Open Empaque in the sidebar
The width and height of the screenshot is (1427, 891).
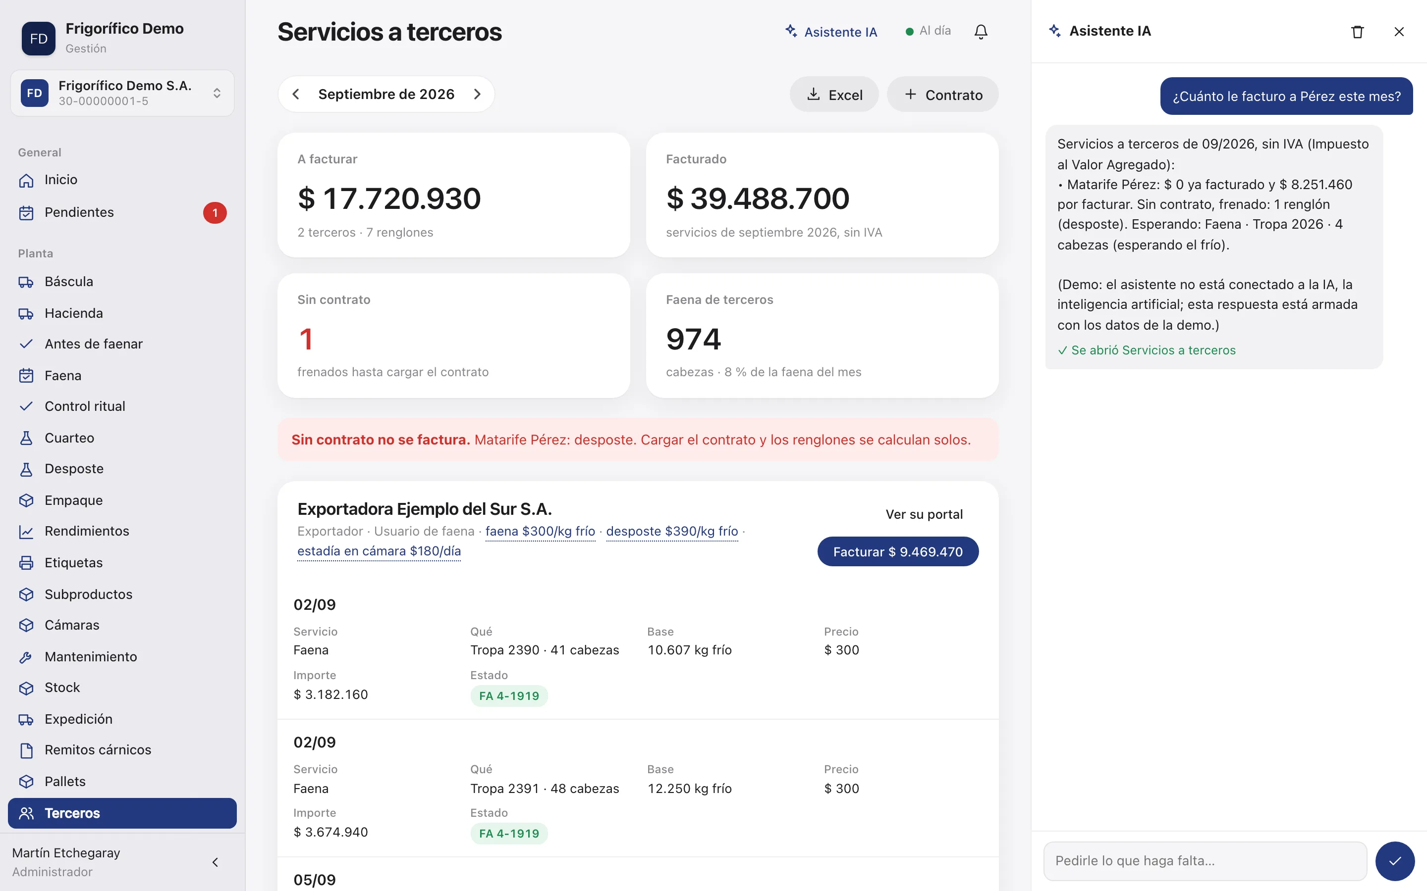tap(122, 500)
